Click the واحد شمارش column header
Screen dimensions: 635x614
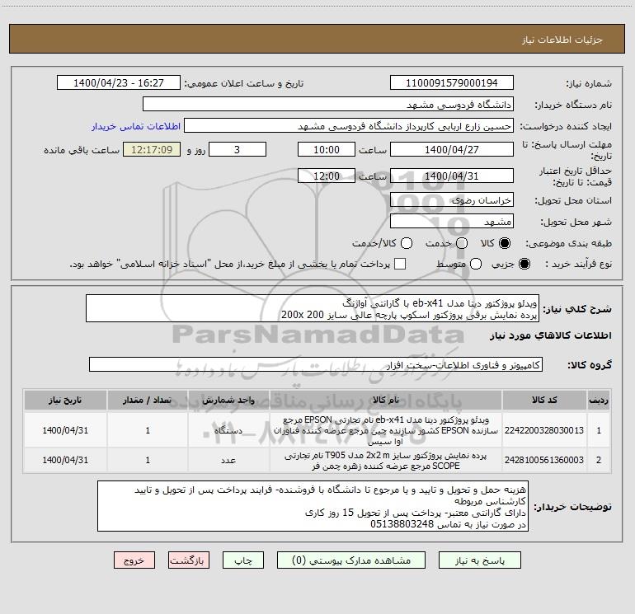coord(228,400)
